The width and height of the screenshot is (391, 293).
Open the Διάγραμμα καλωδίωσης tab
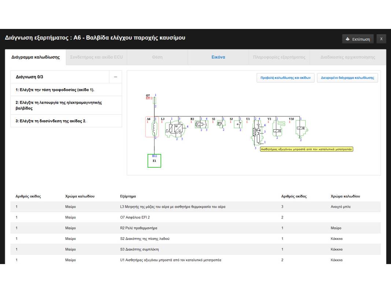[x=36, y=57]
